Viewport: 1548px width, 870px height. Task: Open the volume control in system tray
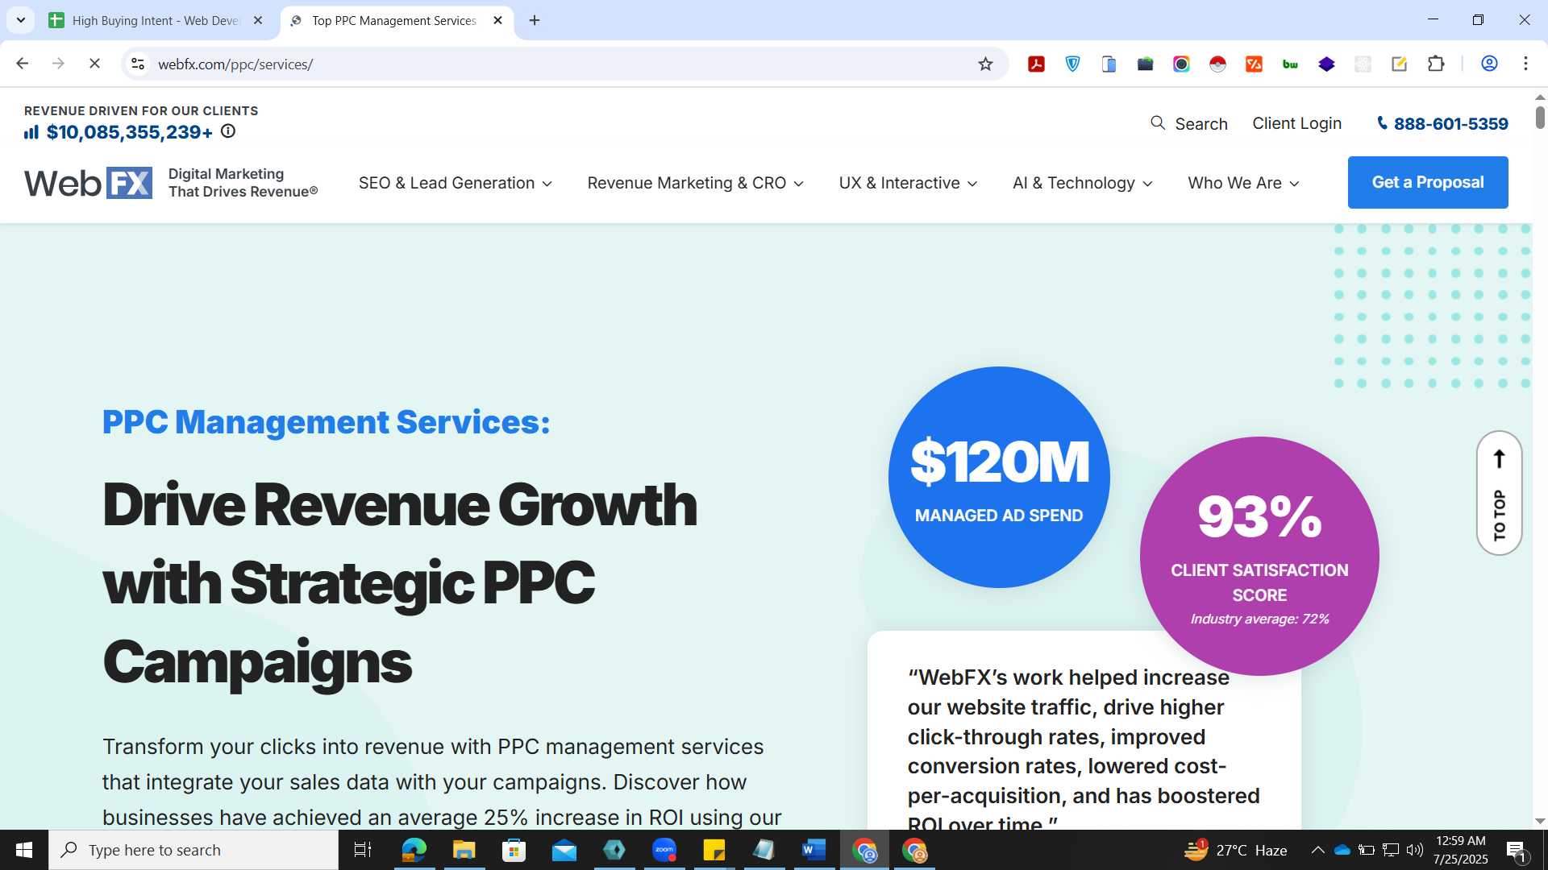click(1415, 850)
